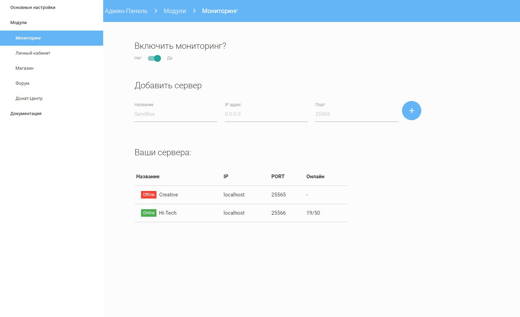Screen dimensions: 520x317
Task: Select the Hi-Tech server row name
Action: [x=167, y=213]
